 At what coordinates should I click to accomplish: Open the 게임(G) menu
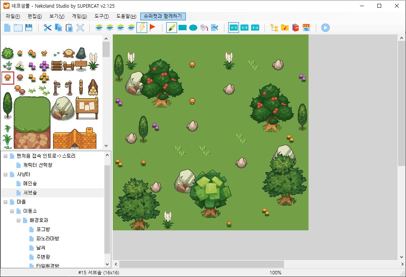tap(79, 16)
